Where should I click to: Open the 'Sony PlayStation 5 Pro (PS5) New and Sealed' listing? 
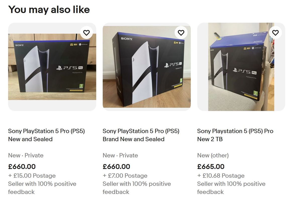tap(46, 135)
